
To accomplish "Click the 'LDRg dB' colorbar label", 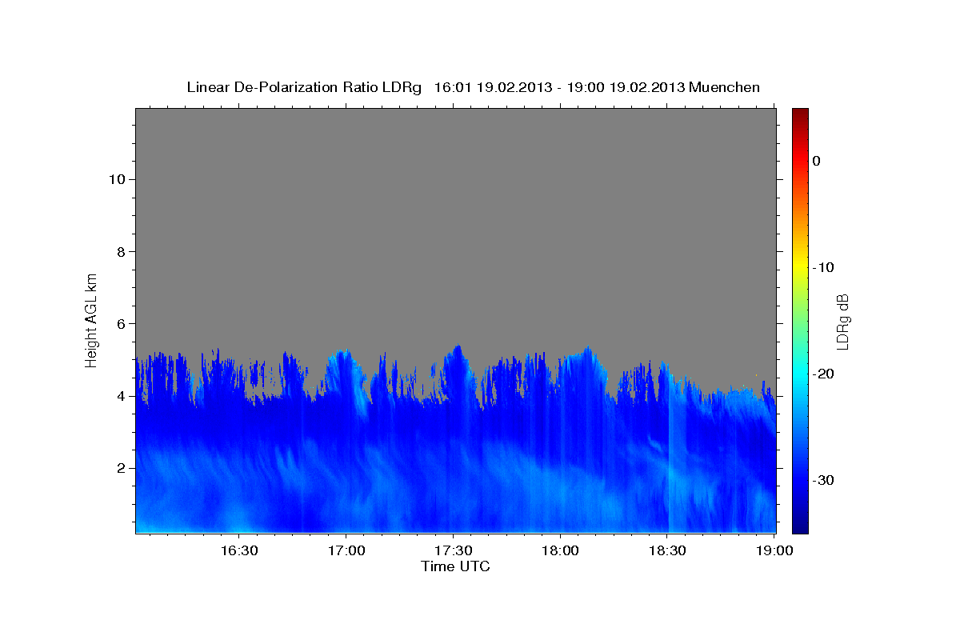I will click(842, 322).
